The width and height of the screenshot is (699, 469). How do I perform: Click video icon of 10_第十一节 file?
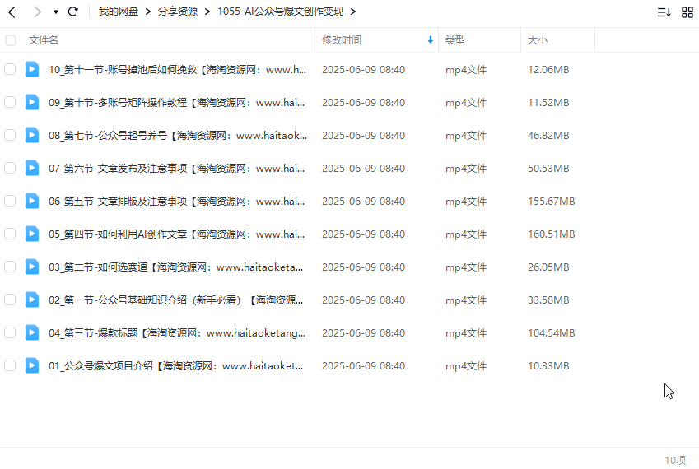click(x=32, y=69)
